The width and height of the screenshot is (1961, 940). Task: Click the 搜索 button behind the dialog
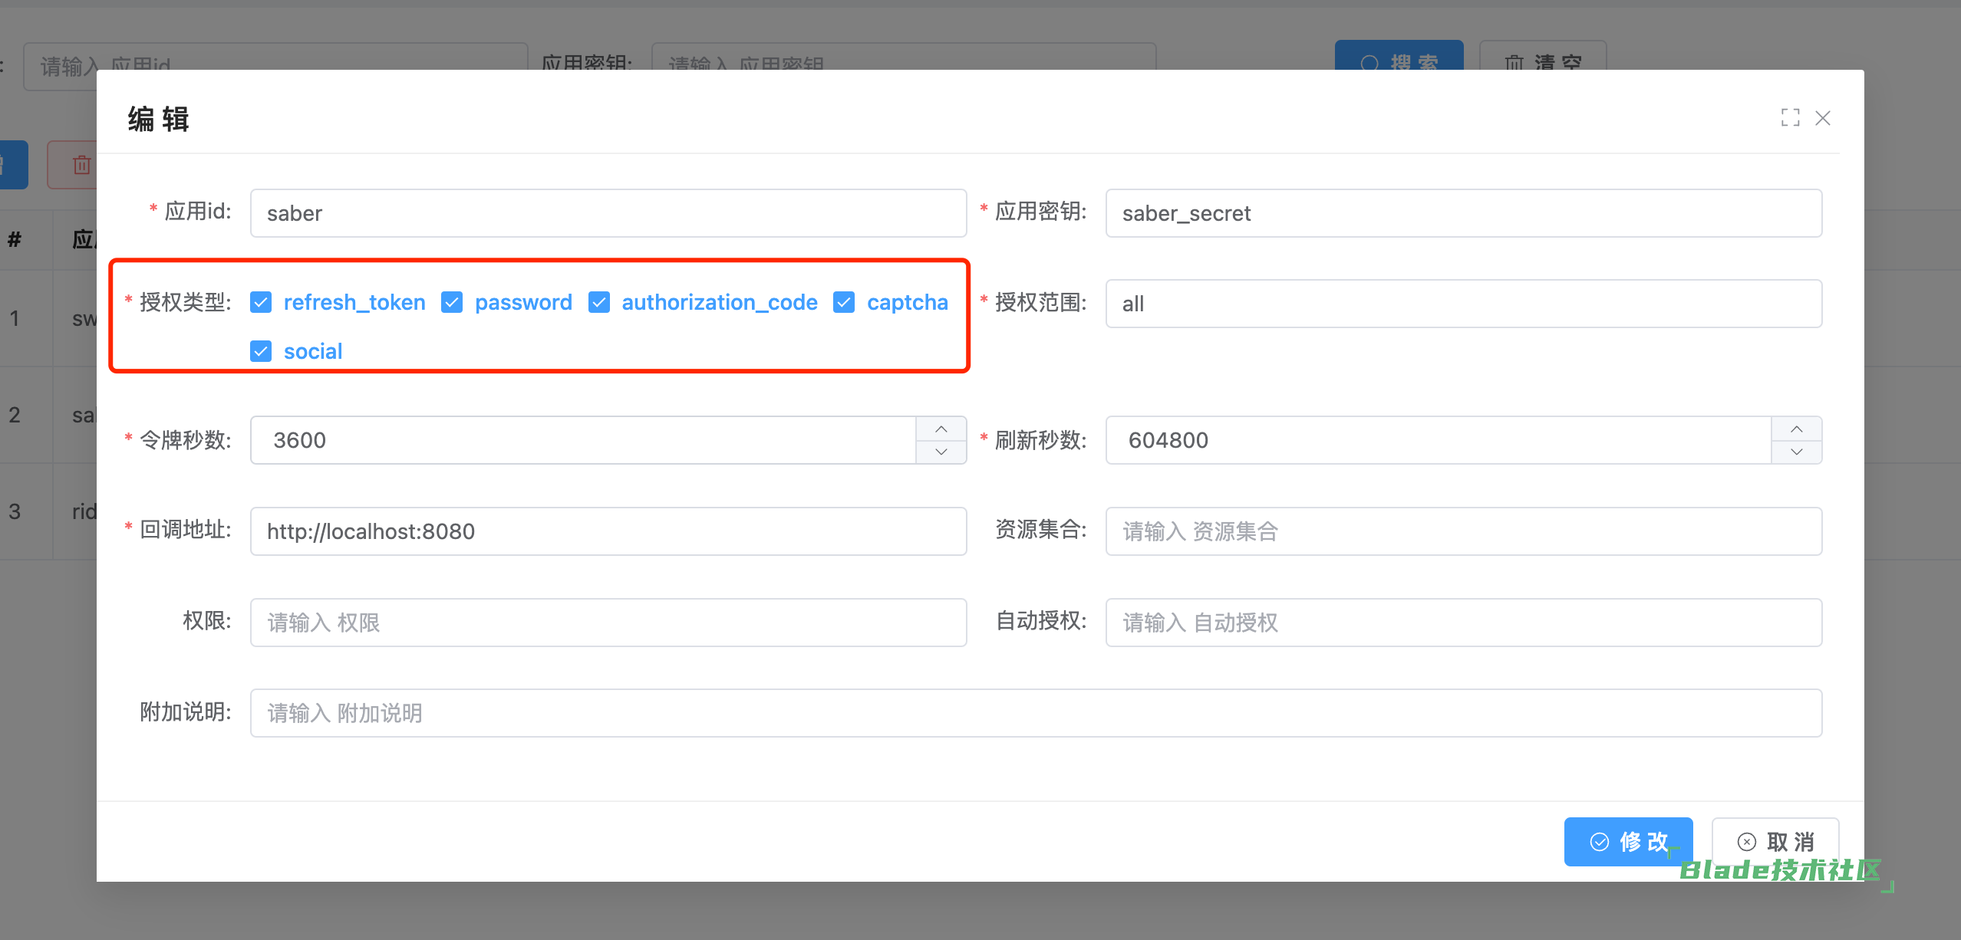(1399, 55)
